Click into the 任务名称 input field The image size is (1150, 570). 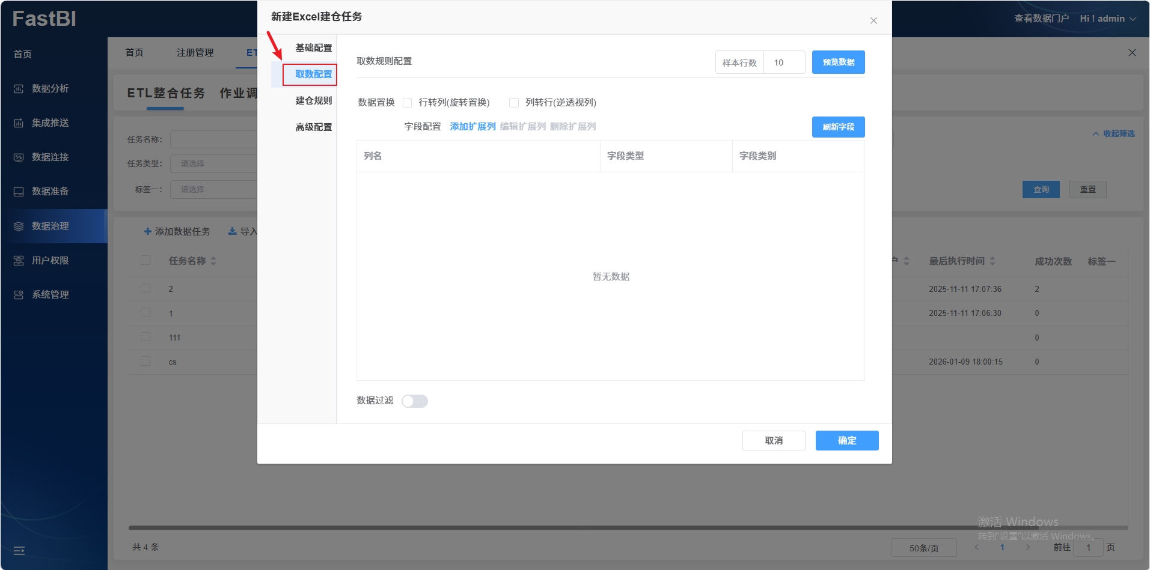click(214, 139)
